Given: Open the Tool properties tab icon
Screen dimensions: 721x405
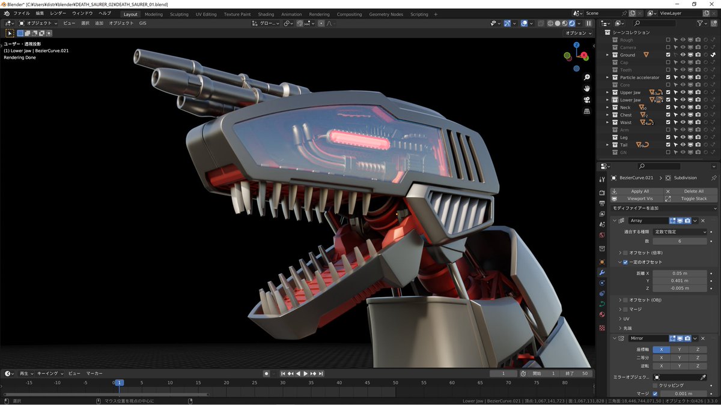Looking at the screenshot, I should click(x=602, y=179).
